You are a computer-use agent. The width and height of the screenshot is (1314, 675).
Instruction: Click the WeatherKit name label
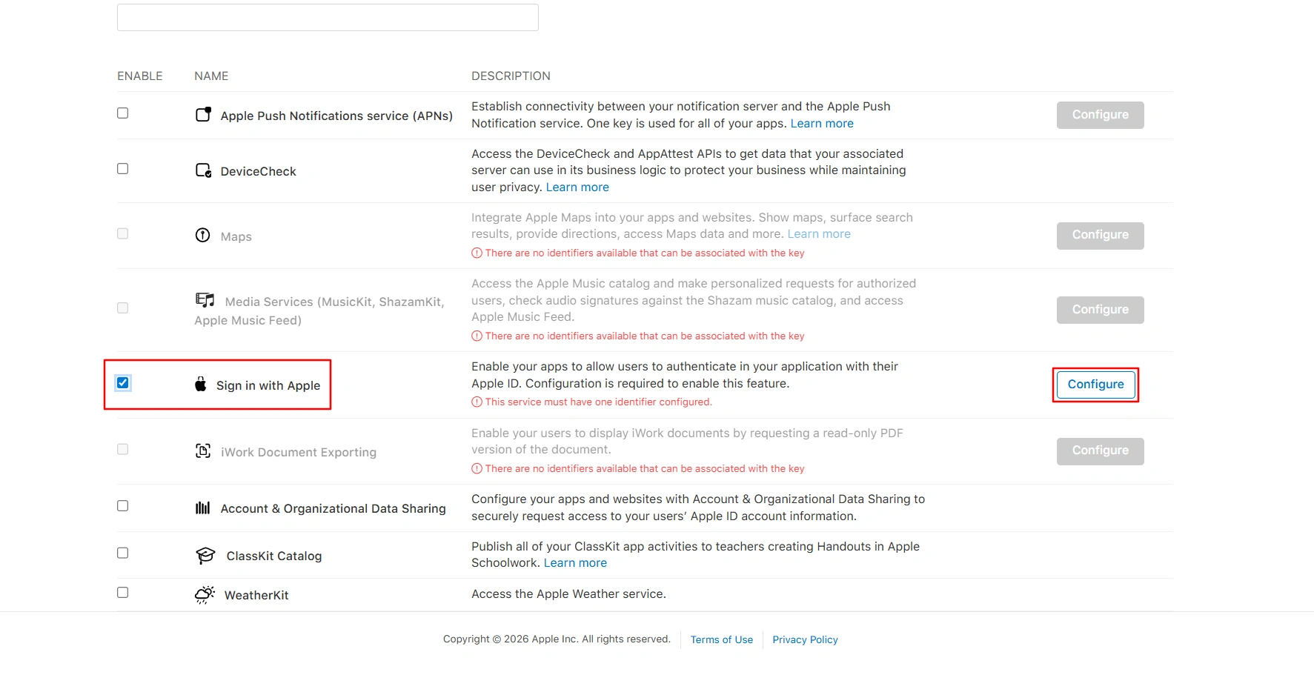(256, 596)
